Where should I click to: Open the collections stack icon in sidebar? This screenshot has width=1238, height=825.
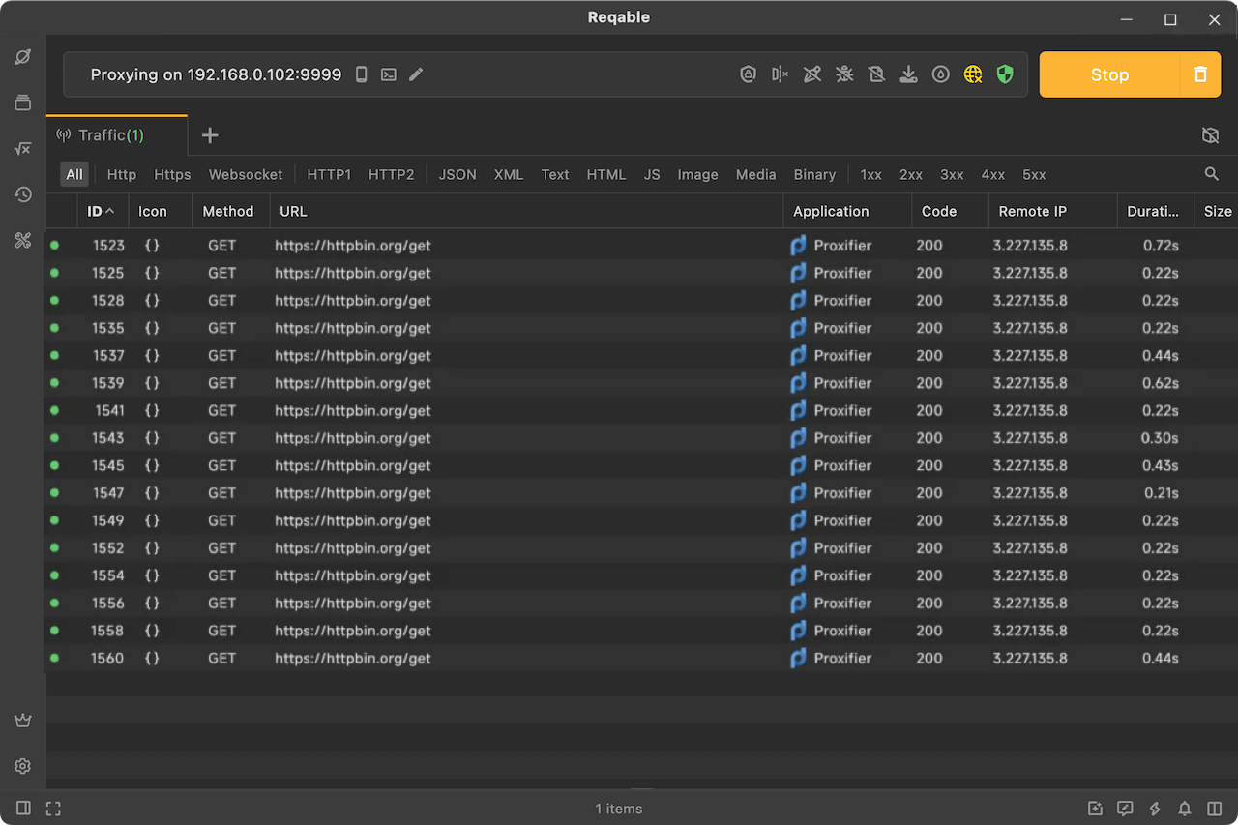coord(23,103)
